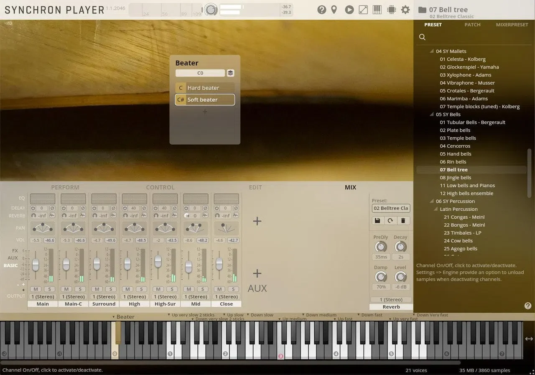Show the FX mixer view
This screenshot has height=375, width=535.
point(15,250)
